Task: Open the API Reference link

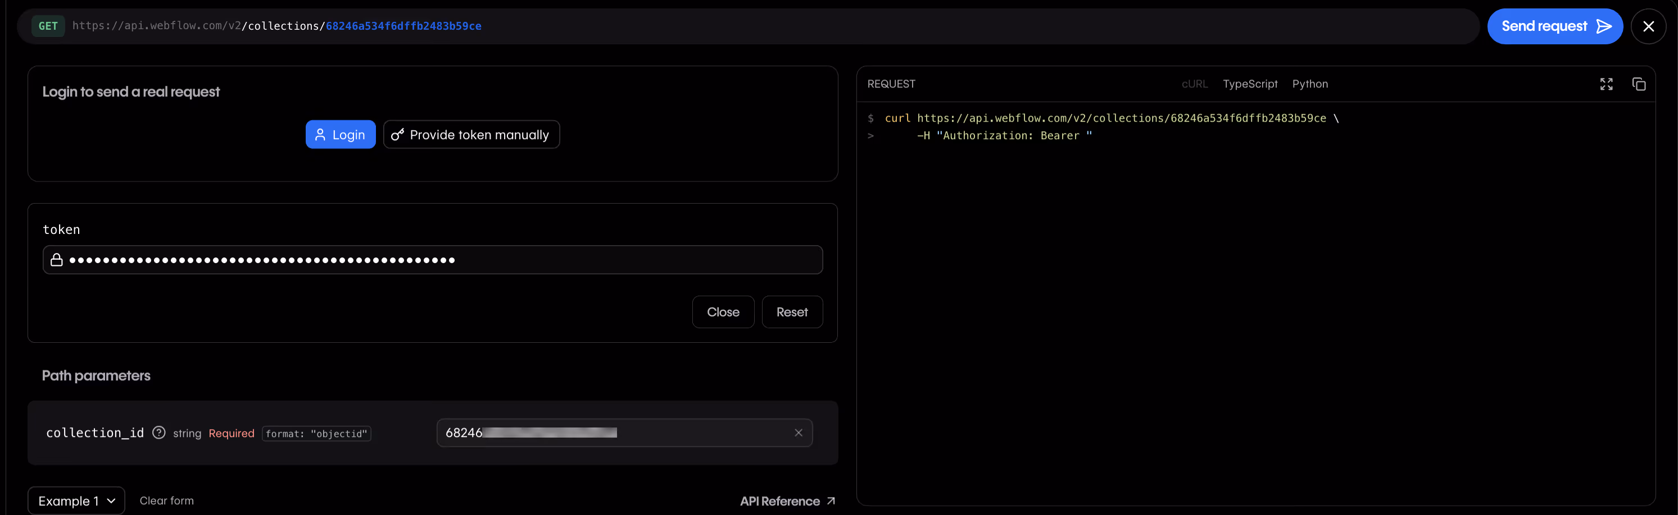Action: [x=787, y=502]
